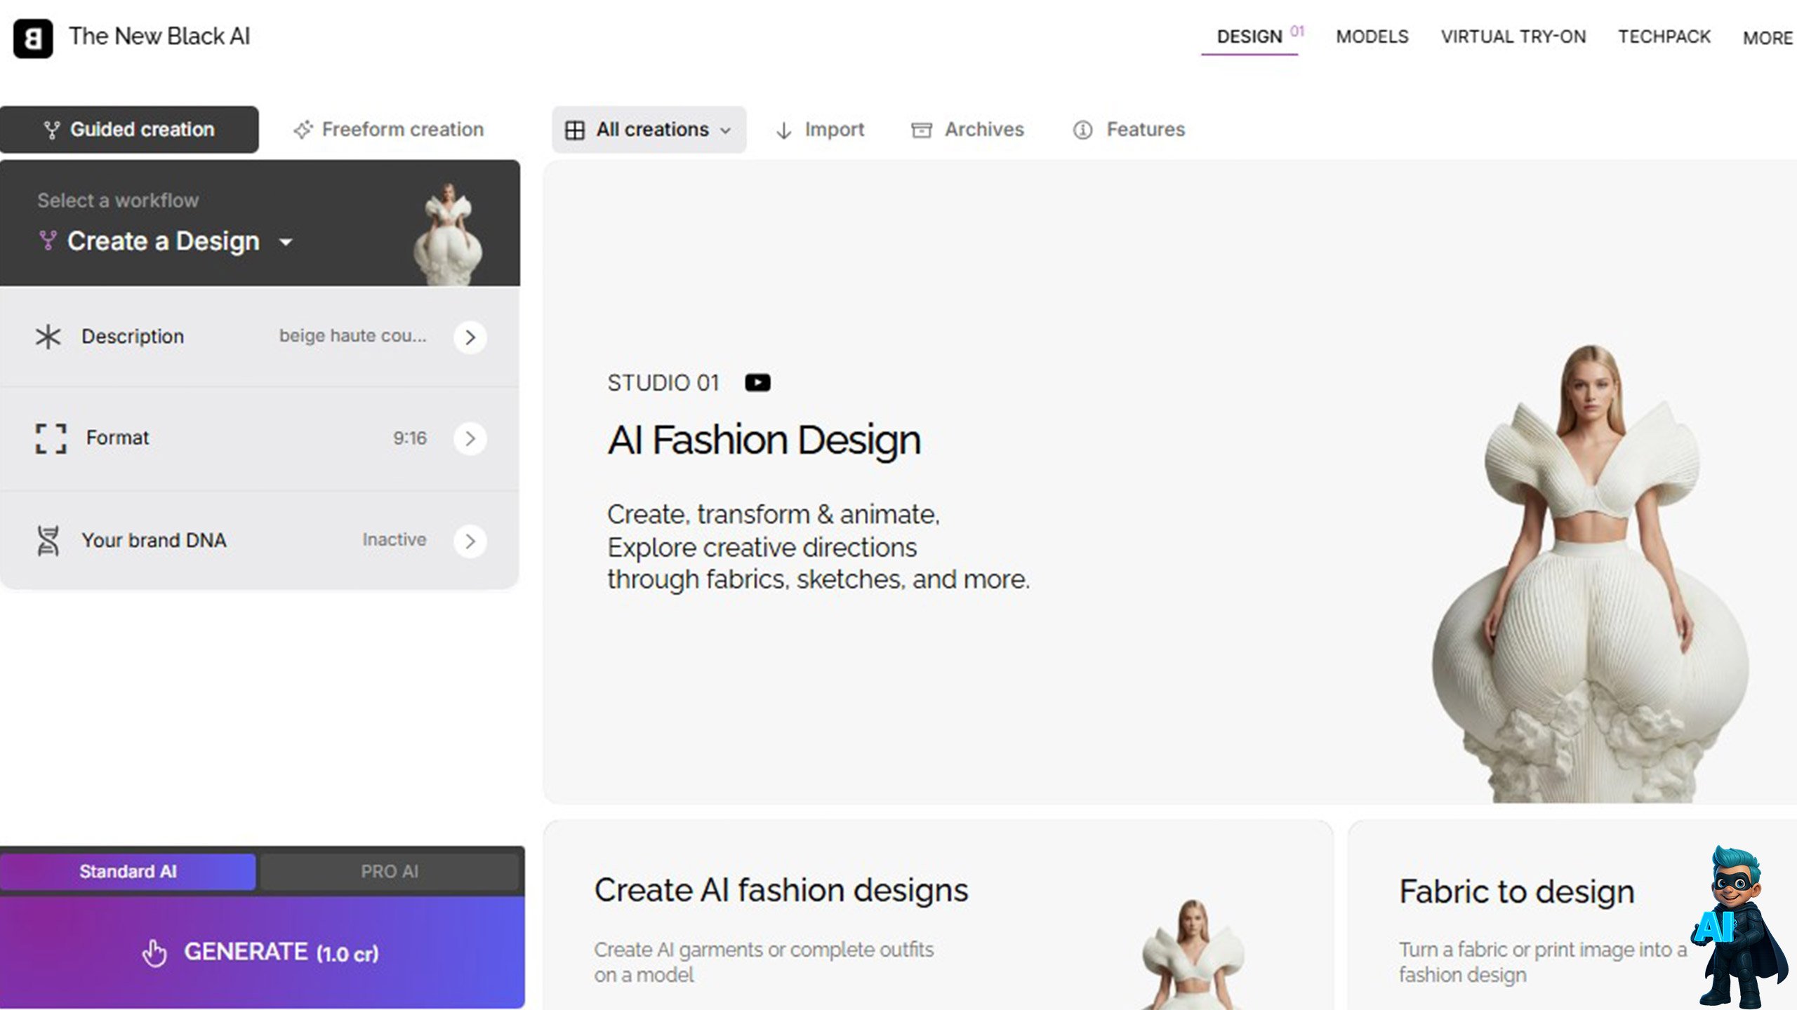This screenshot has width=1797, height=1010.
Task: Expand the Format row chevron
Action: [x=470, y=438]
